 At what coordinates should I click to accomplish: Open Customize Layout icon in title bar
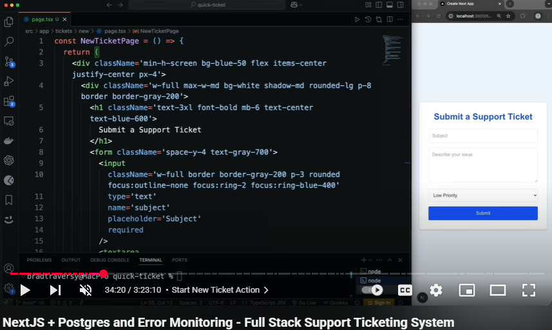coord(368,5)
